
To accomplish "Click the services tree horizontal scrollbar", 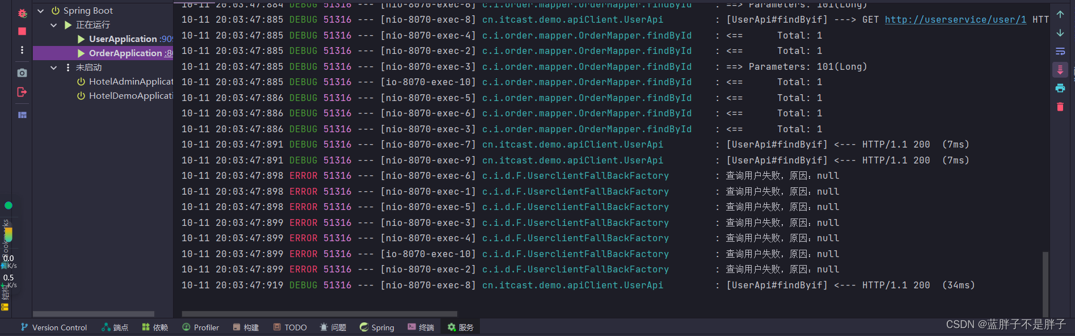I will [94, 314].
